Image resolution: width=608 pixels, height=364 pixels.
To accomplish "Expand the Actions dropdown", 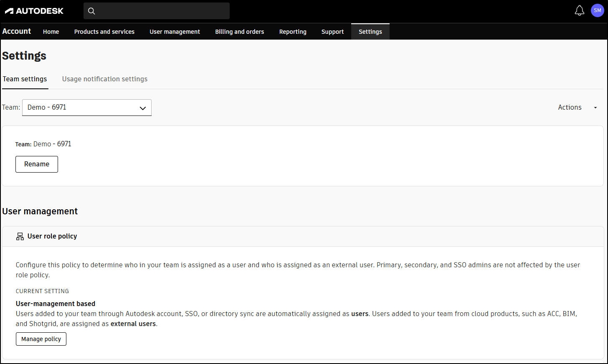I will pos(577,108).
